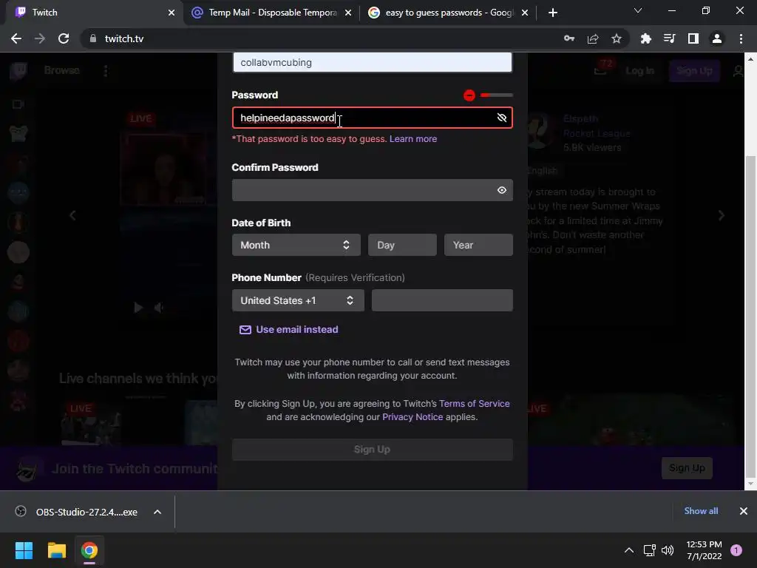Close the Google search tab
Screen dimensions: 757x568
pos(525,13)
